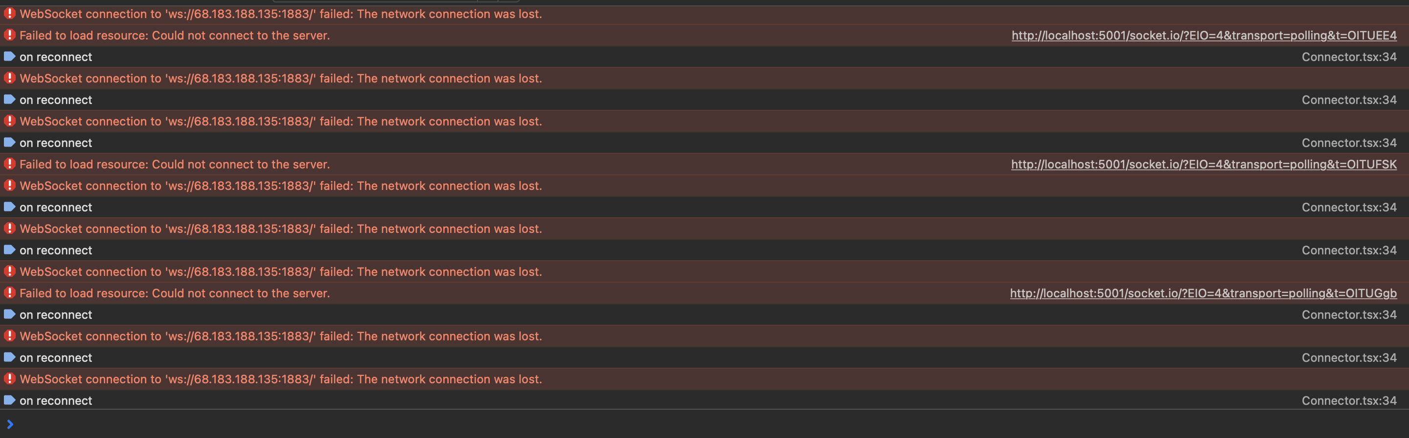Click the error icon beside the OITUFSK resource failure
1409x438 pixels.
(x=9, y=164)
